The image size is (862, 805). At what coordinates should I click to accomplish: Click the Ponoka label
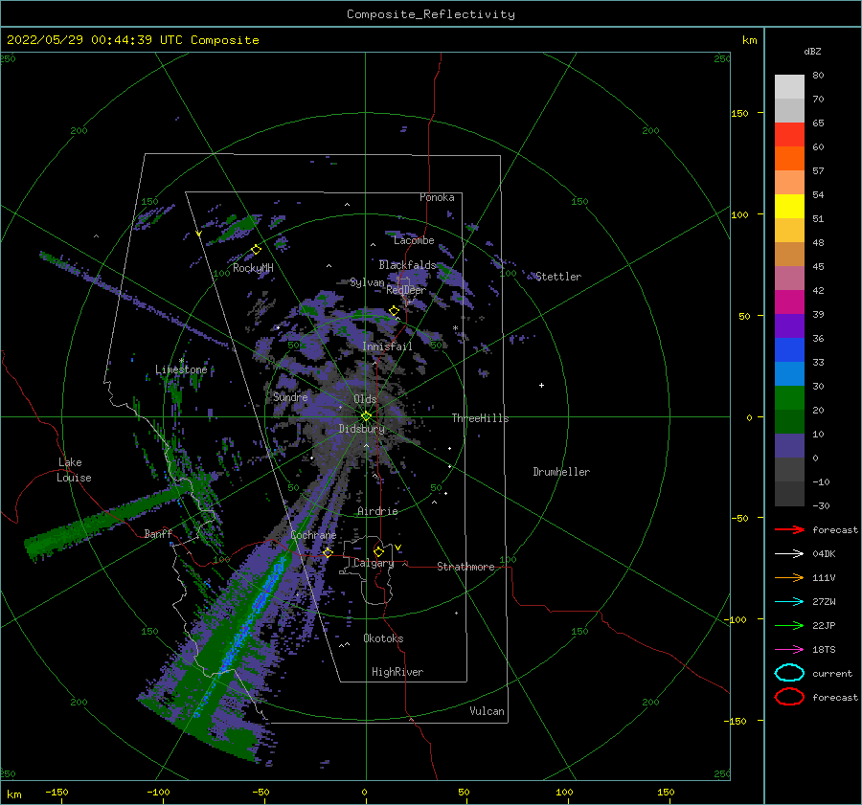click(437, 197)
